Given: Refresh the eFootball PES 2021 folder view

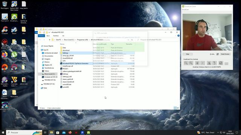Looking at the screenshot, I should pos(132,40).
